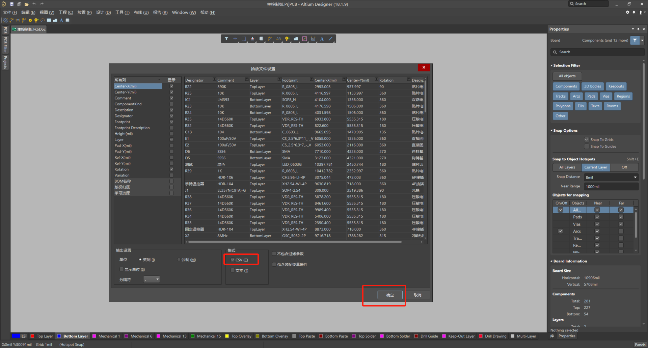Collapse the Selection Filter section

551,65
